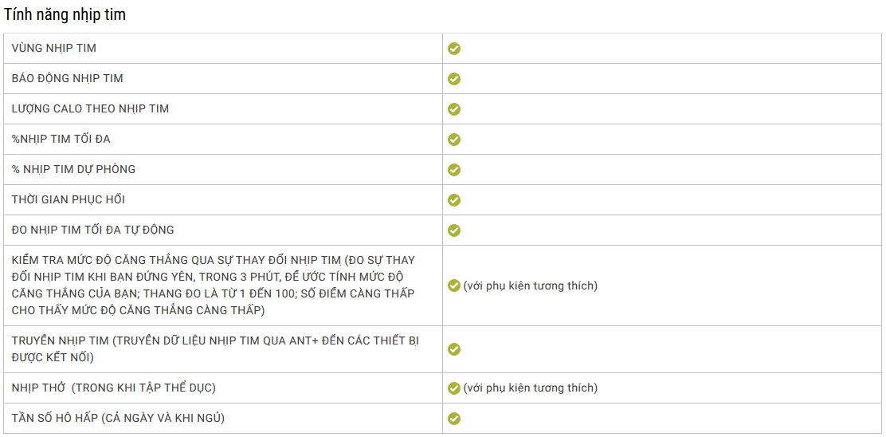
Task: Click the checkmark for % NHỊP TIM DỰ PHÒNG
Action: click(x=453, y=170)
